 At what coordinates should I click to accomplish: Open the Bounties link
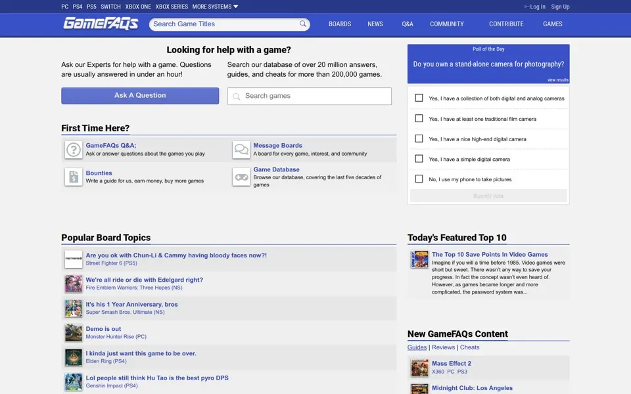(99, 173)
